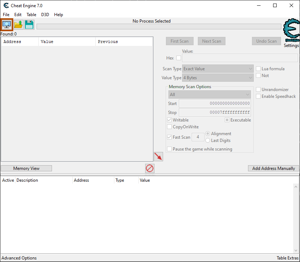Open the process list icon
This screenshot has width=300, height=262.
pos(7,25)
